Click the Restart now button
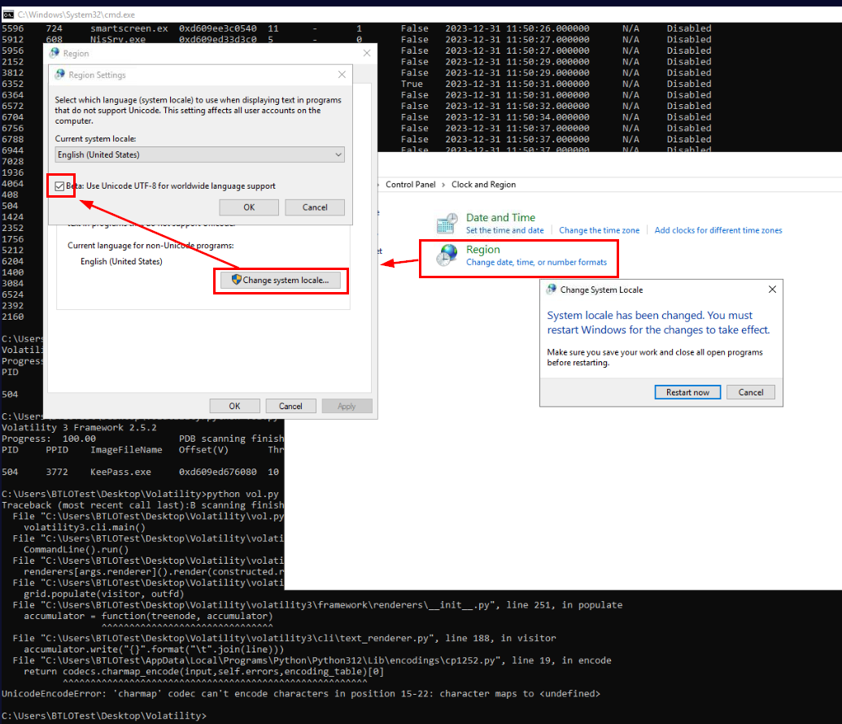The height and width of the screenshot is (724, 842). pyautogui.click(x=687, y=392)
